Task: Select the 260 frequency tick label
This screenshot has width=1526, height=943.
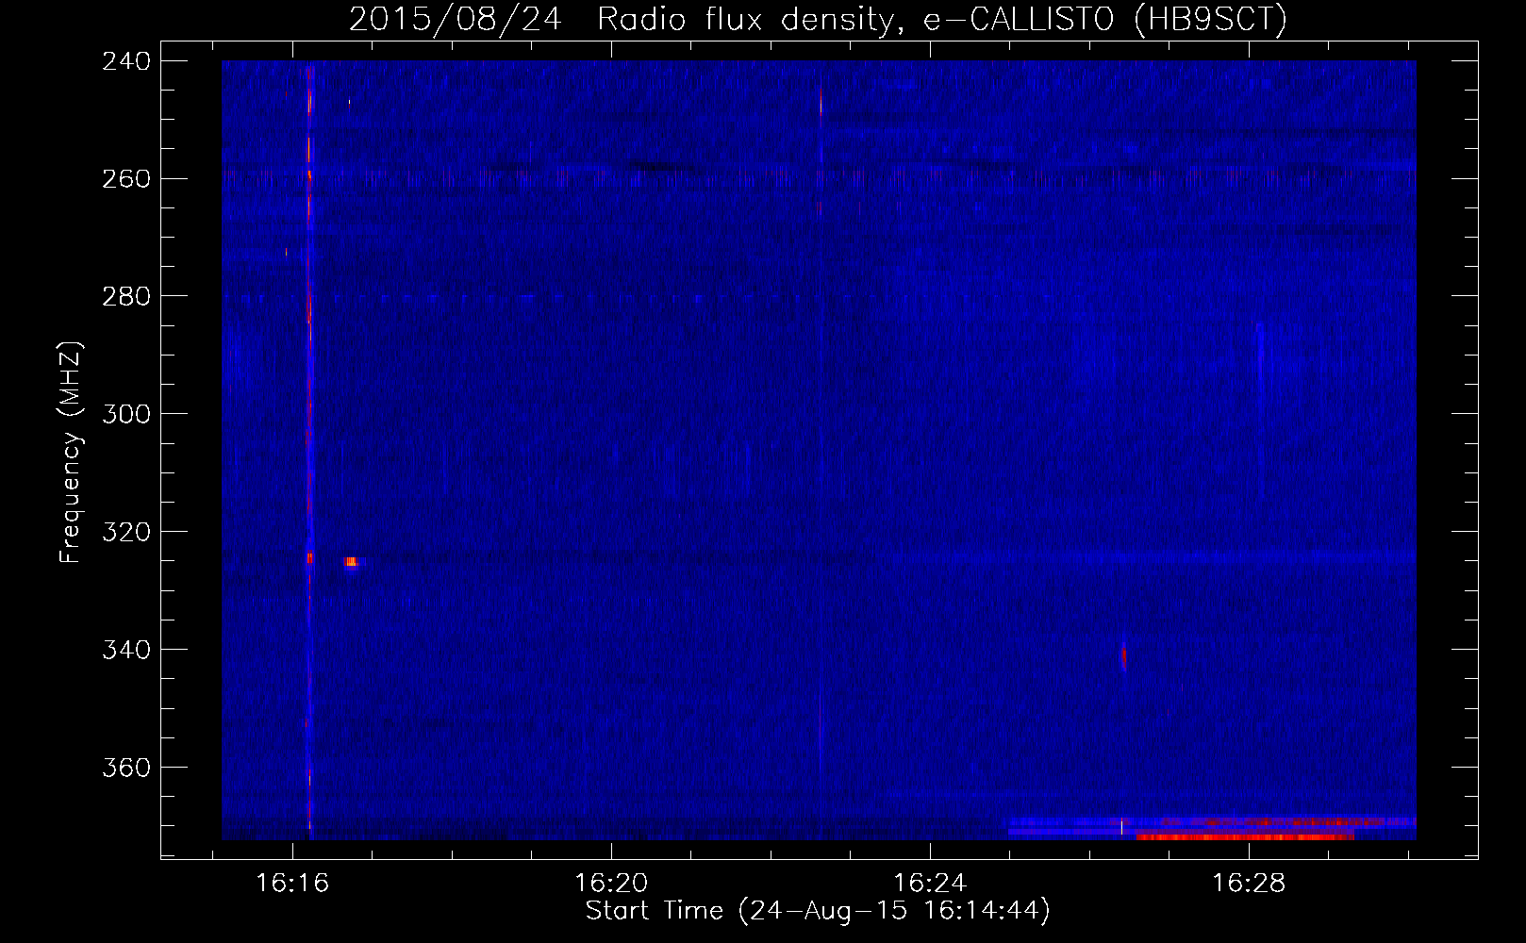Action: [126, 179]
